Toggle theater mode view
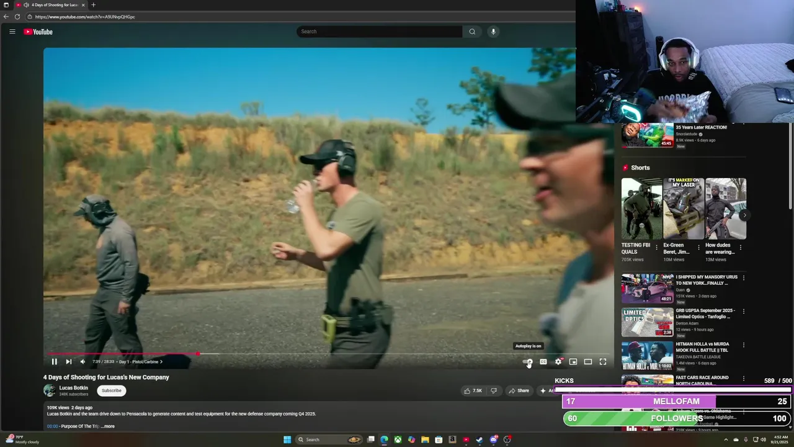This screenshot has width=794, height=447. pos(588,362)
